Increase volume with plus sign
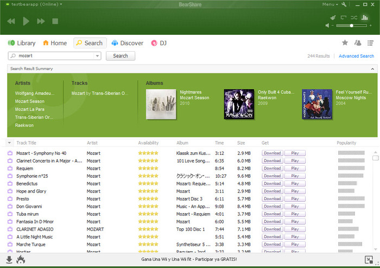 click(371, 25)
